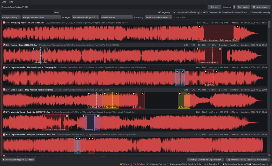The height and width of the screenshot is (166, 272).
Task: Remove marker 2 in Fabian Tiger track
Action: [x=220, y=49]
